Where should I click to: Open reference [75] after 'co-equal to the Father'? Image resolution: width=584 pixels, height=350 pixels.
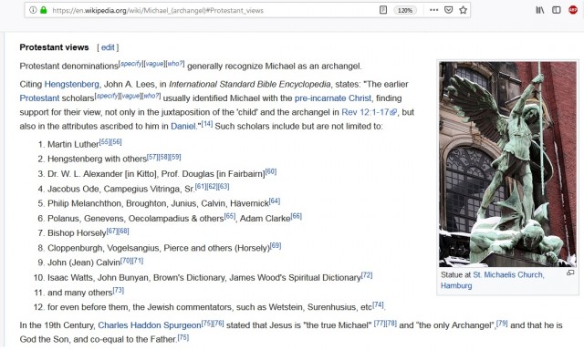pos(183,337)
